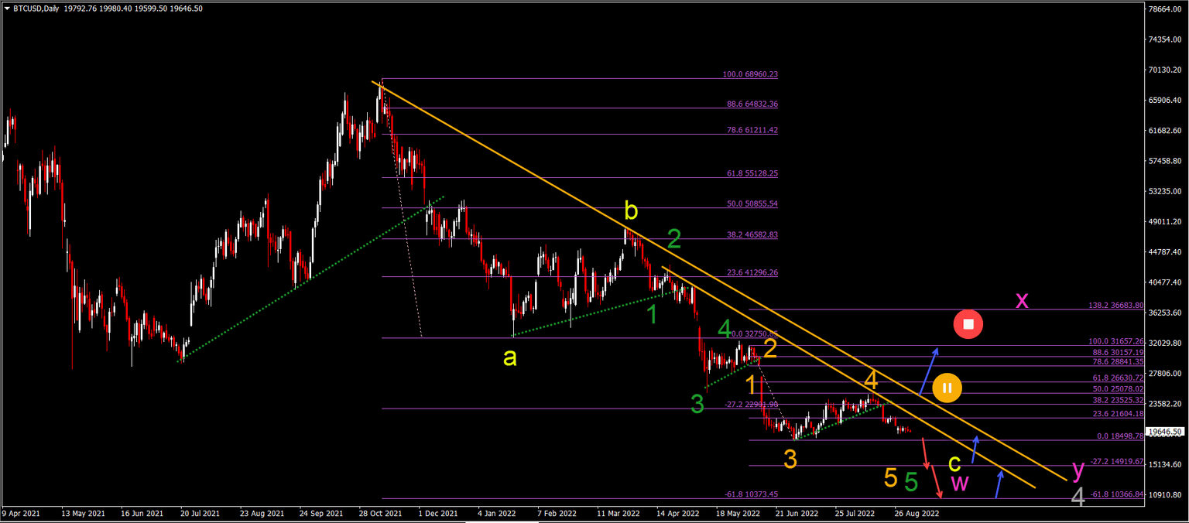The image size is (1189, 523).
Task: Click the yellow label a annotation
Action: point(509,357)
